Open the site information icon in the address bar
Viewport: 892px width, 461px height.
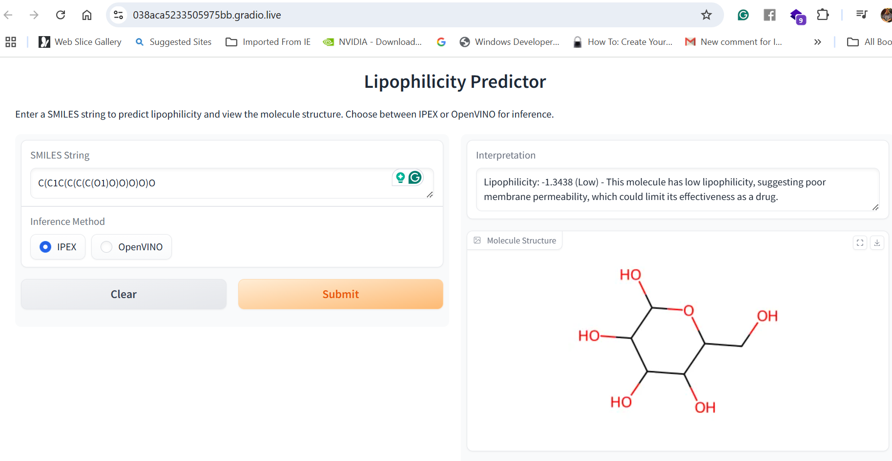118,15
